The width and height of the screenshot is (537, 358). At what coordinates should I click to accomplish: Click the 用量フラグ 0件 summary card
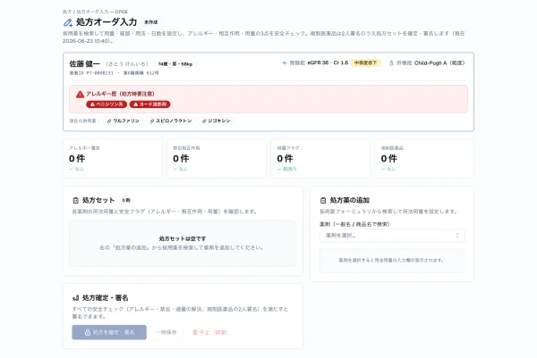[320, 158]
